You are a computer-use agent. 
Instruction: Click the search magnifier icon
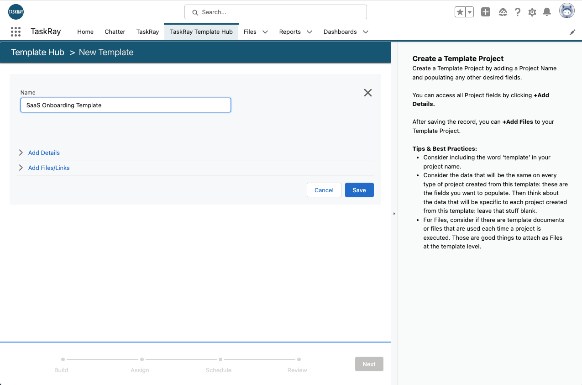tap(195, 12)
